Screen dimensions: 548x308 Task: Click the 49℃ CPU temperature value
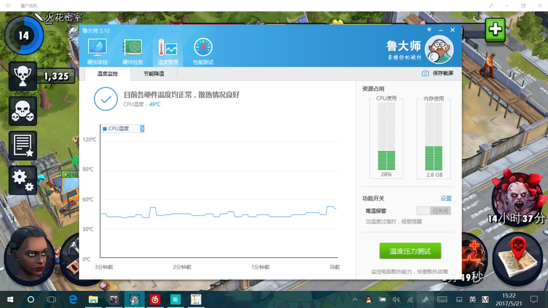coord(155,104)
